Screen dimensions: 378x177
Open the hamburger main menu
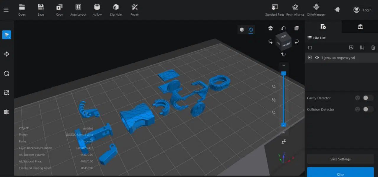pos(6,10)
